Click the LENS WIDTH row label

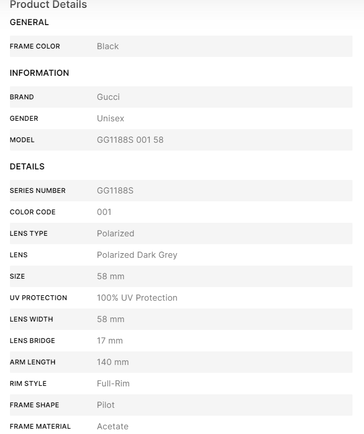pyautogui.click(x=31, y=319)
